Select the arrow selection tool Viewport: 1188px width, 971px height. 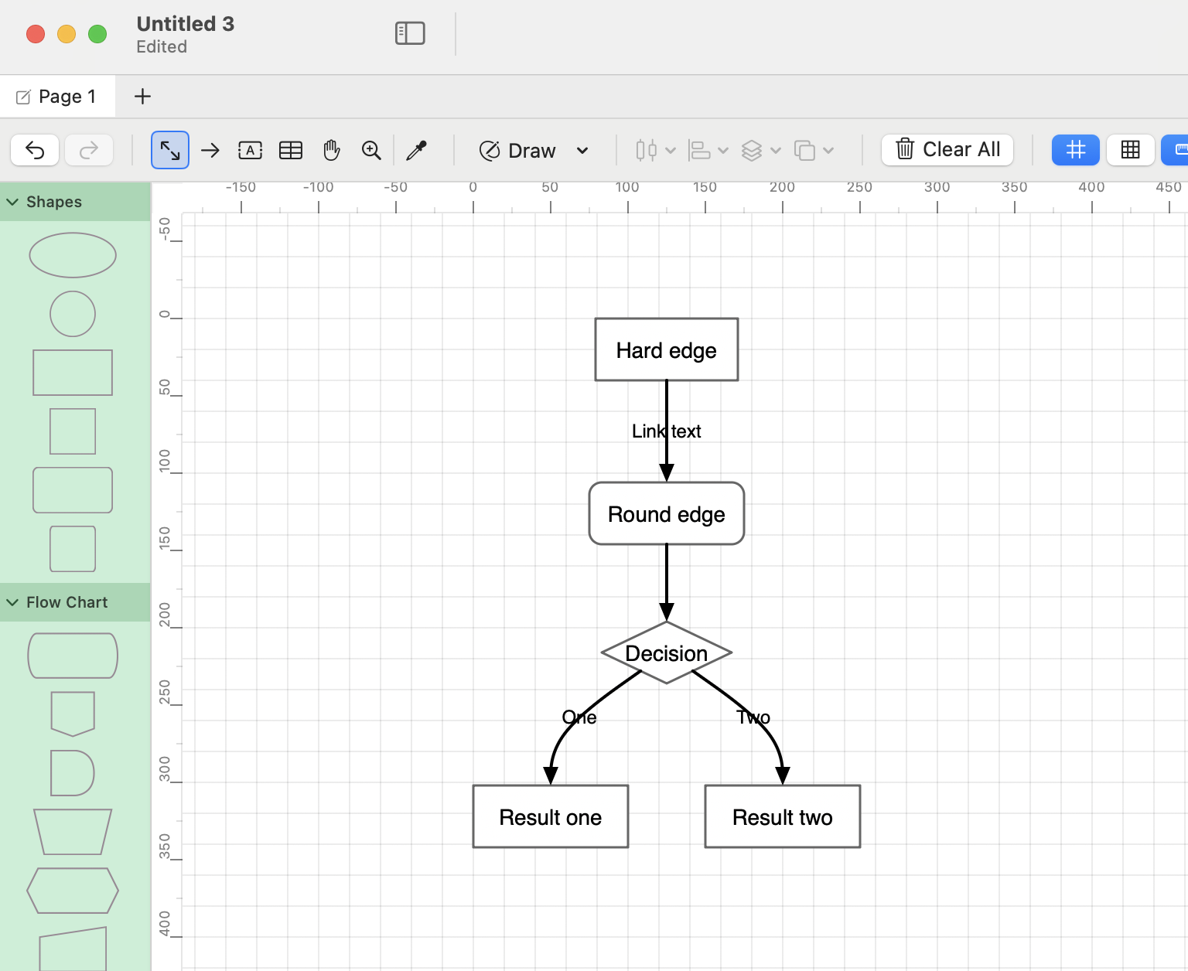tap(170, 150)
